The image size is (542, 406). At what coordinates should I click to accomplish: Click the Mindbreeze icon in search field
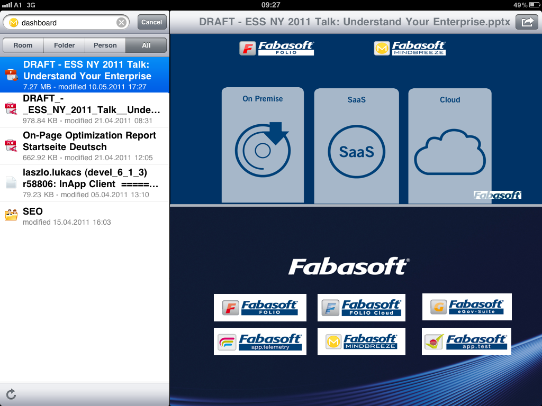tap(13, 23)
